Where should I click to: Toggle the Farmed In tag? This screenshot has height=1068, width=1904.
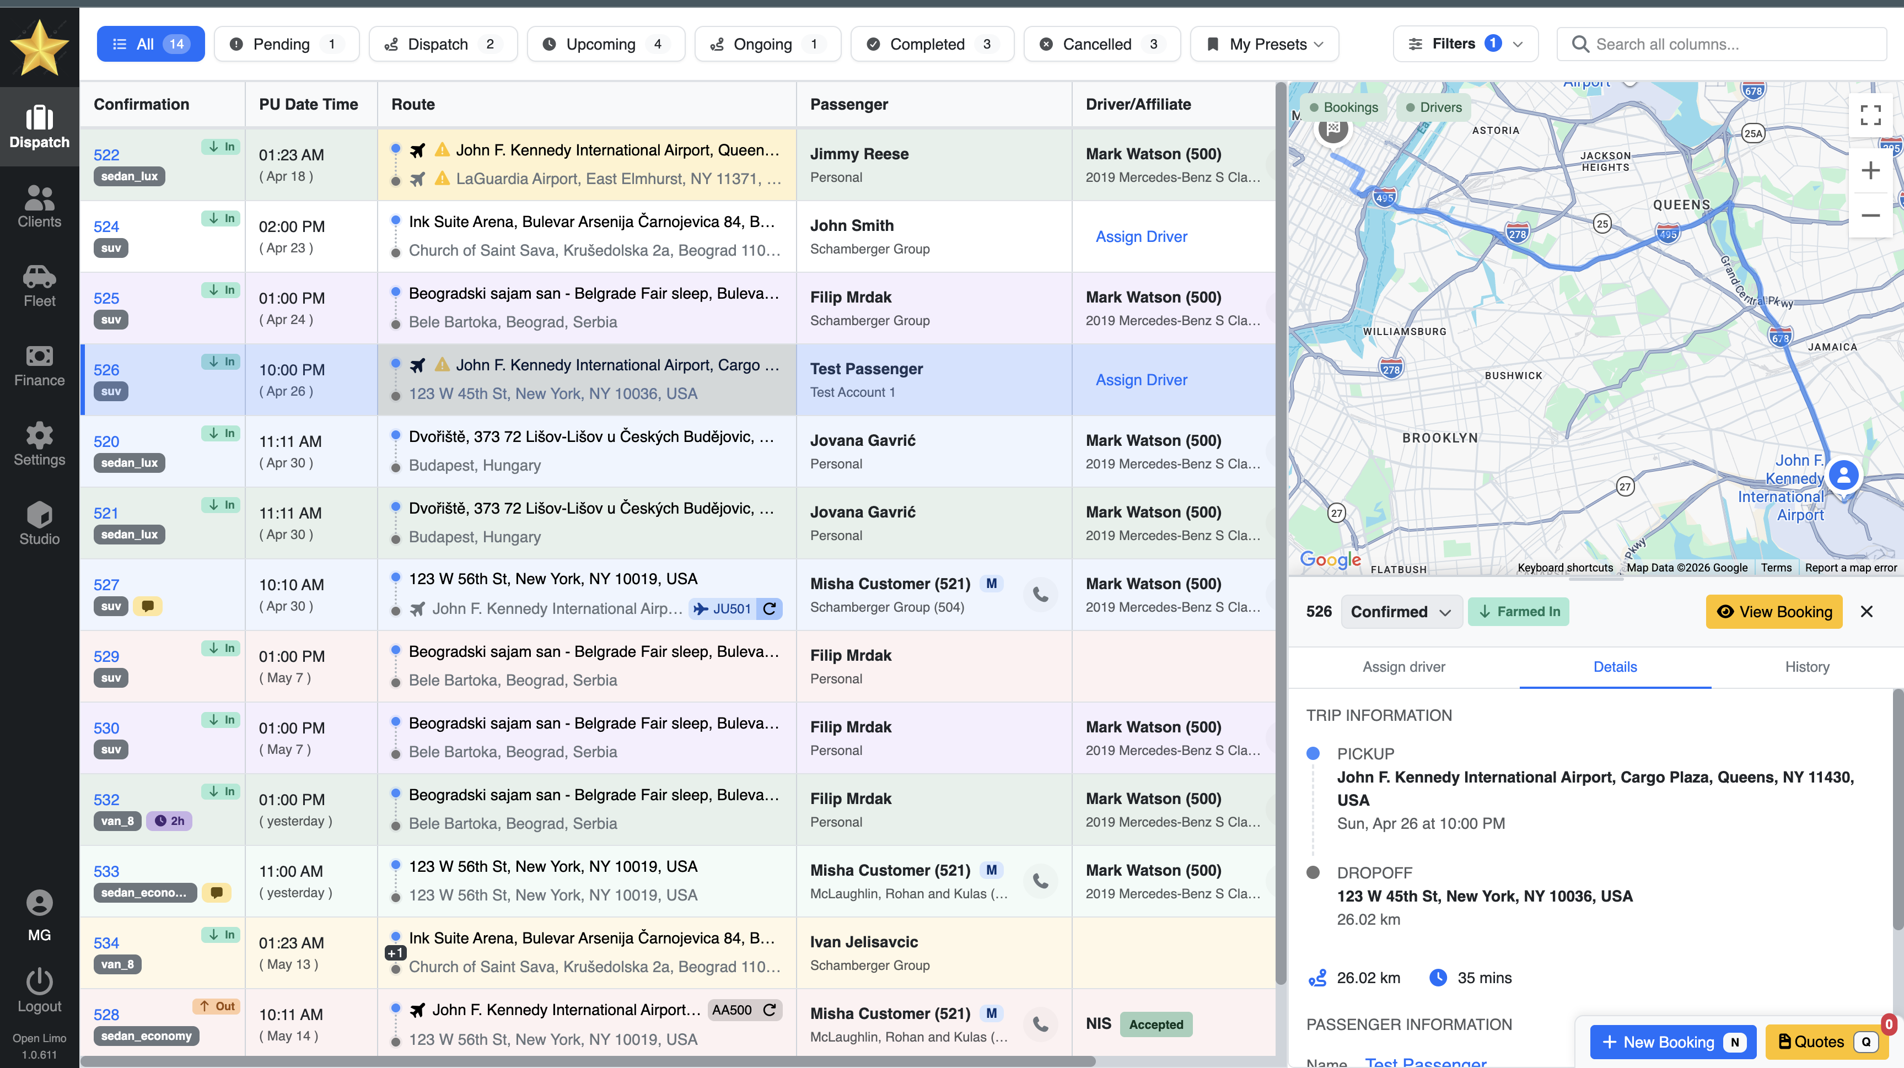click(1518, 611)
